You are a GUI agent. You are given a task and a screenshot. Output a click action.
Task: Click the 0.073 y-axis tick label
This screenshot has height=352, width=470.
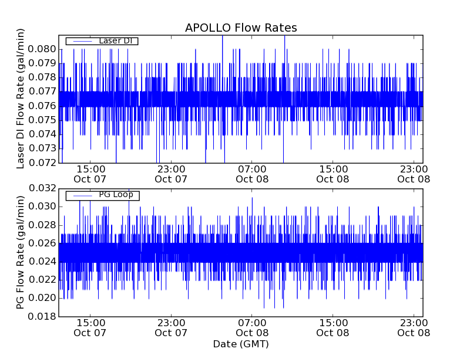tap(42, 148)
